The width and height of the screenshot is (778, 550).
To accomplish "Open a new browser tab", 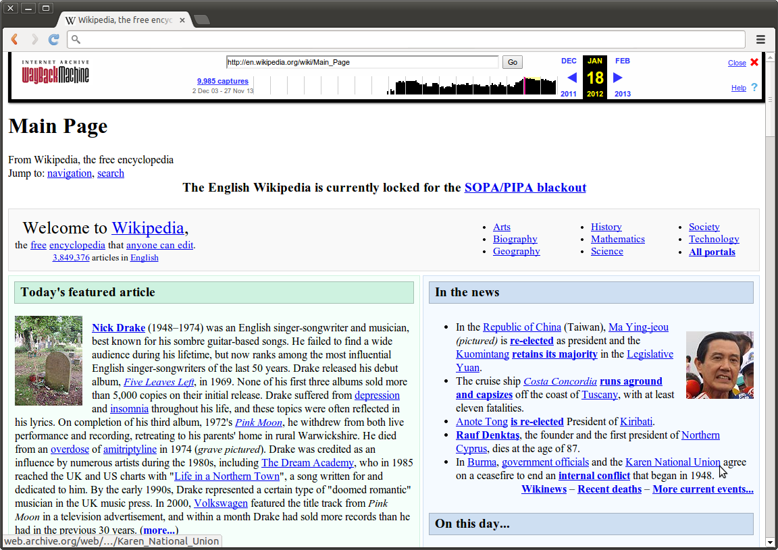I will pos(201,20).
